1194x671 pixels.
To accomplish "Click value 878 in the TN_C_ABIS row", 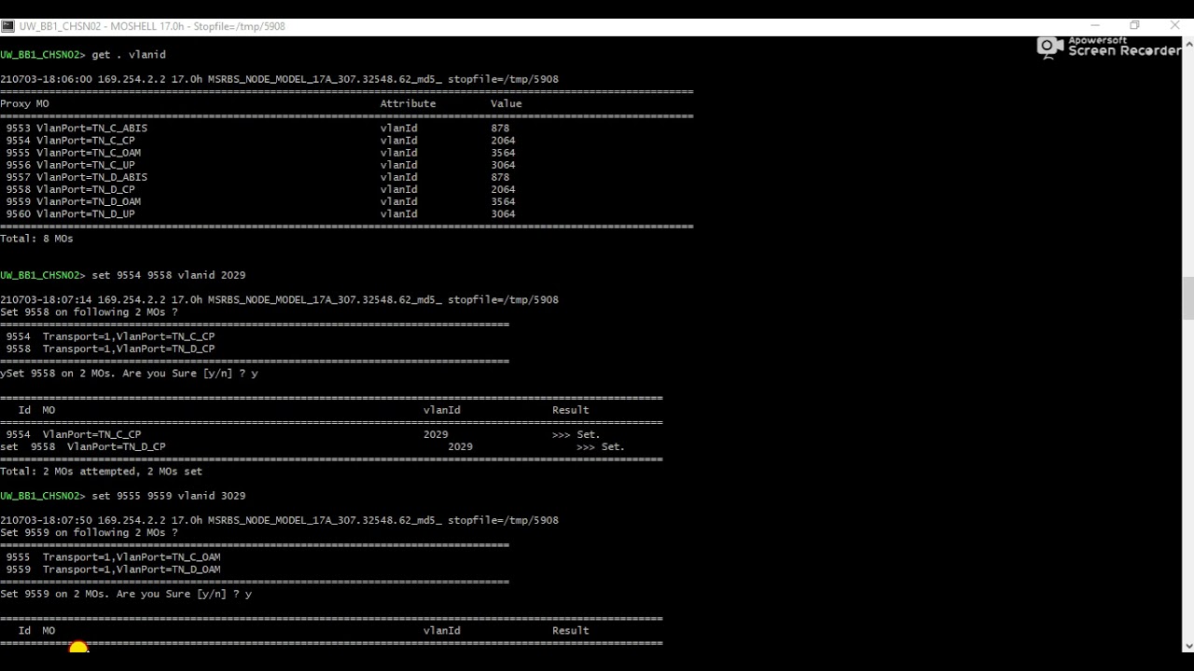I will (x=500, y=129).
